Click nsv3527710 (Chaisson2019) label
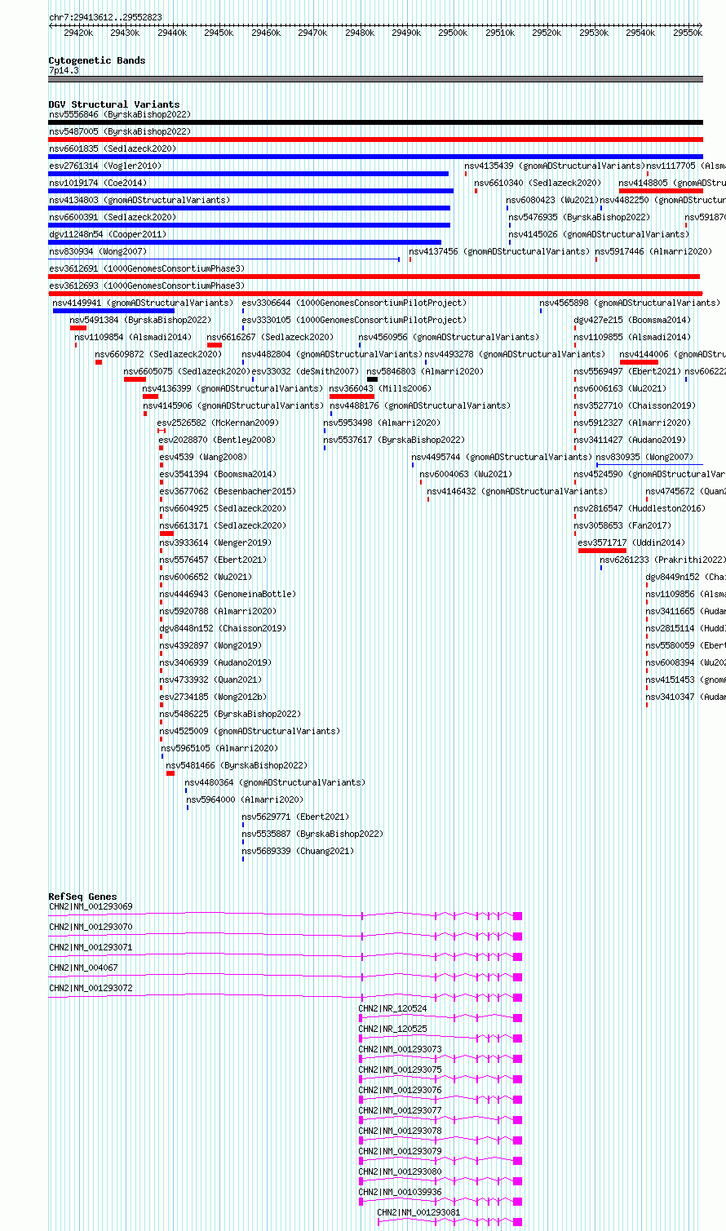 (635, 405)
